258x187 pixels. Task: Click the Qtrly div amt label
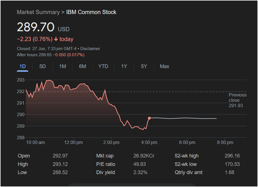pyautogui.click(x=189, y=172)
